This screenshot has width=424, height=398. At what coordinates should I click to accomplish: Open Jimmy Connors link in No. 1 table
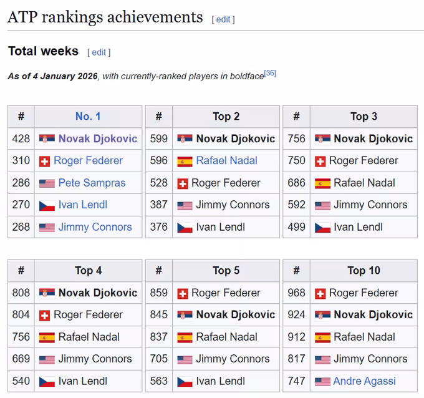click(95, 226)
